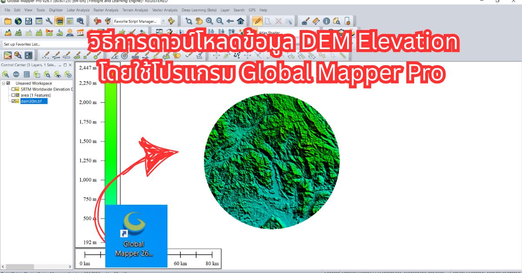Image resolution: width=522 pixels, height=273 pixels.
Task: Go back to previous view arrow
Action: click(230, 21)
